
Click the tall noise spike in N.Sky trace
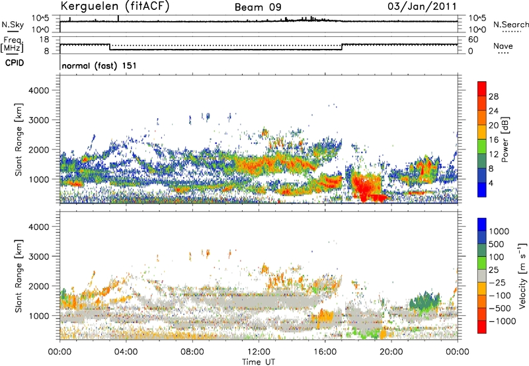pyautogui.click(x=118, y=18)
